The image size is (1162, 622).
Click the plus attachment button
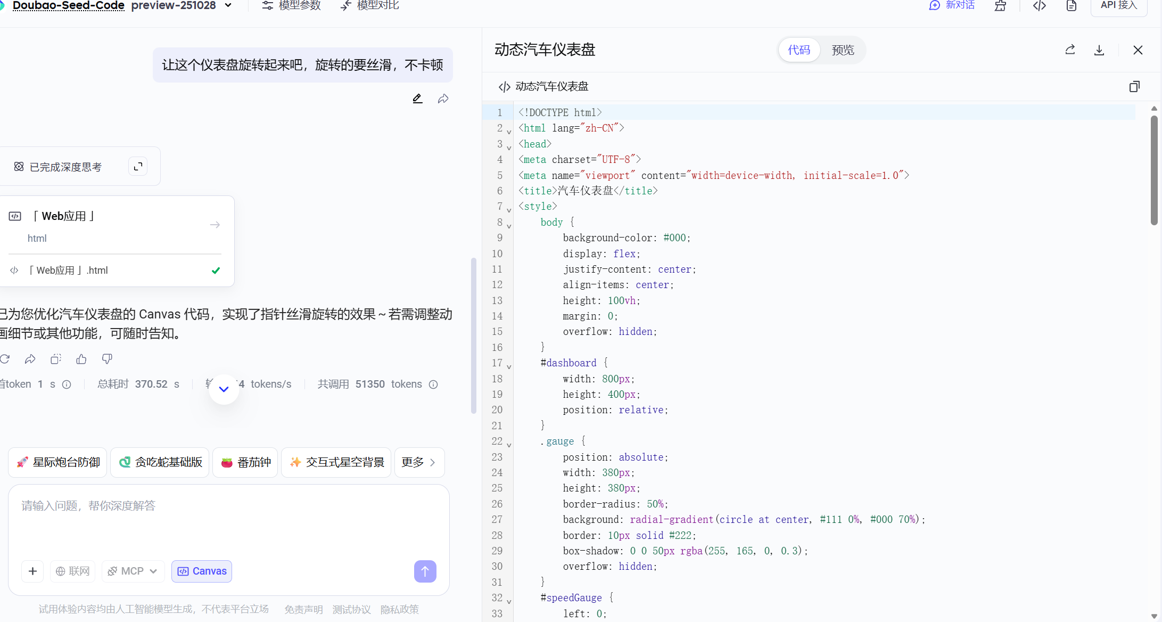click(x=32, y=571)
